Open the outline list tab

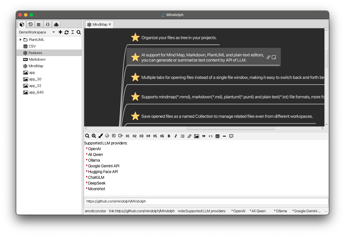39,24
